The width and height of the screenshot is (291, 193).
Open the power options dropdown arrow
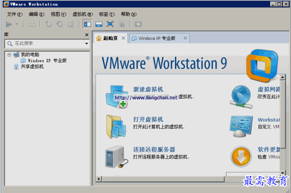click(17, 24)
